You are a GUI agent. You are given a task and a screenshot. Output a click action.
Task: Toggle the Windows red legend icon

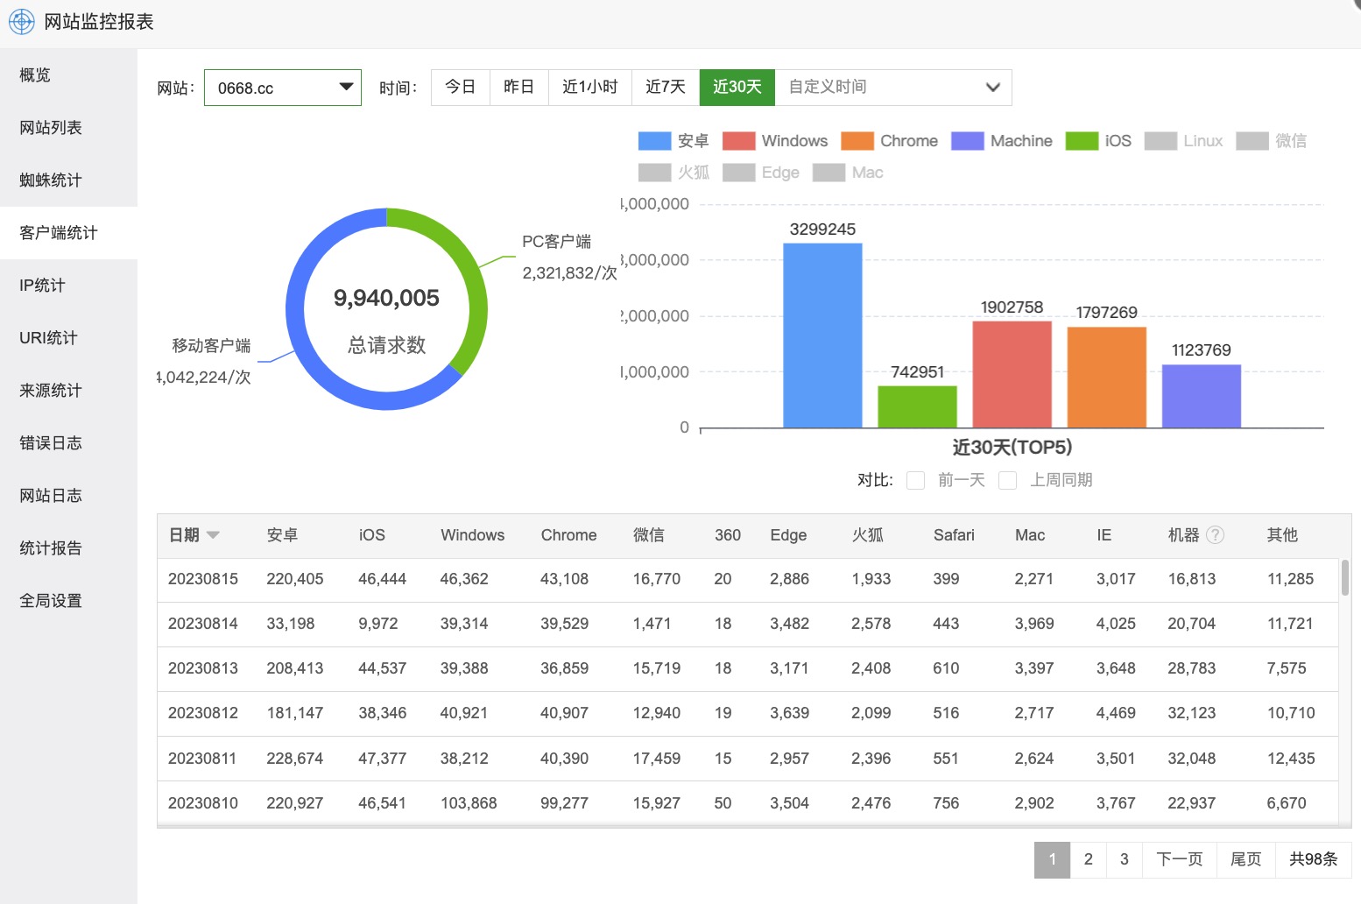(x=738, y=141)
